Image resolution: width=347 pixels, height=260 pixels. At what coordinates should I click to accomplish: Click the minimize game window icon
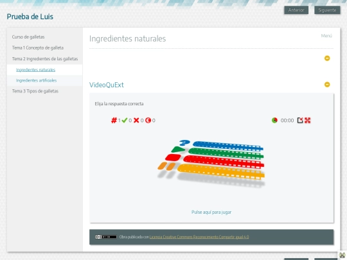point(300,120)
